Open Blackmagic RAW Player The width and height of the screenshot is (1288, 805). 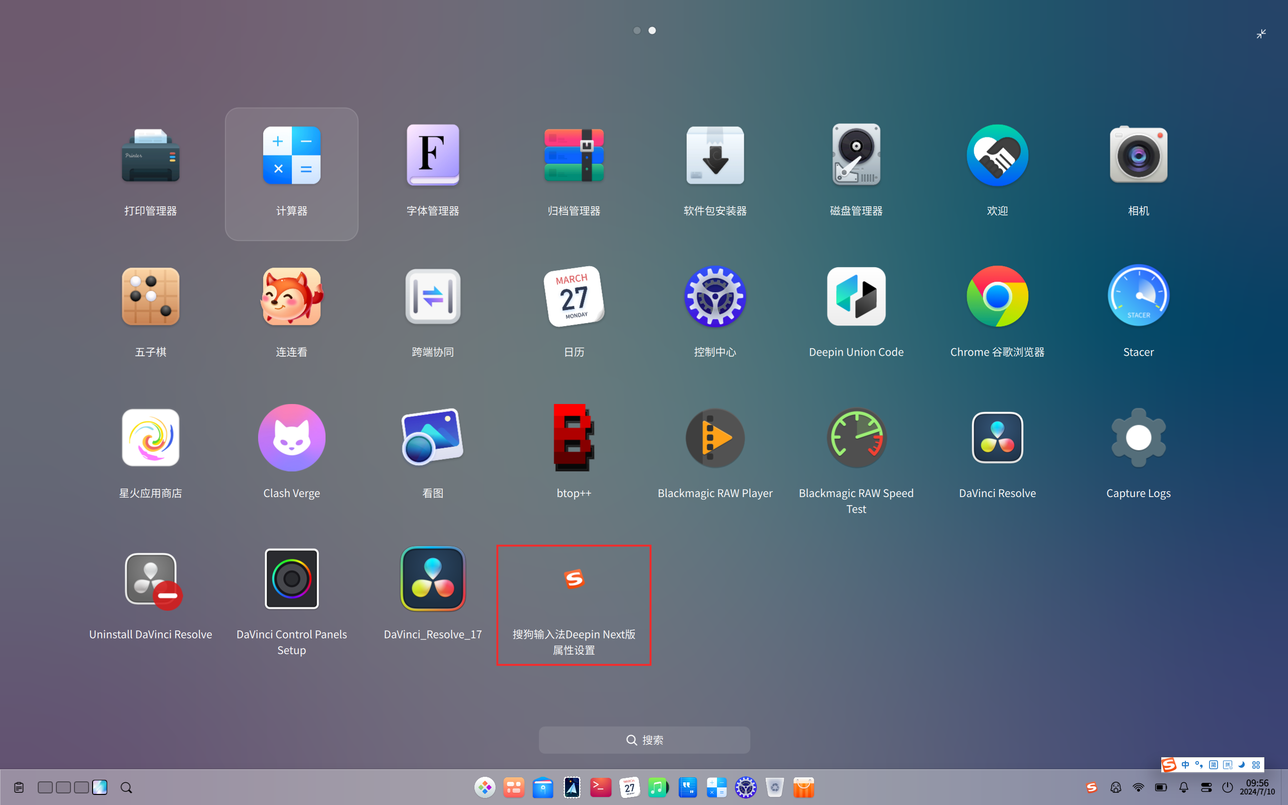[715, 454]
